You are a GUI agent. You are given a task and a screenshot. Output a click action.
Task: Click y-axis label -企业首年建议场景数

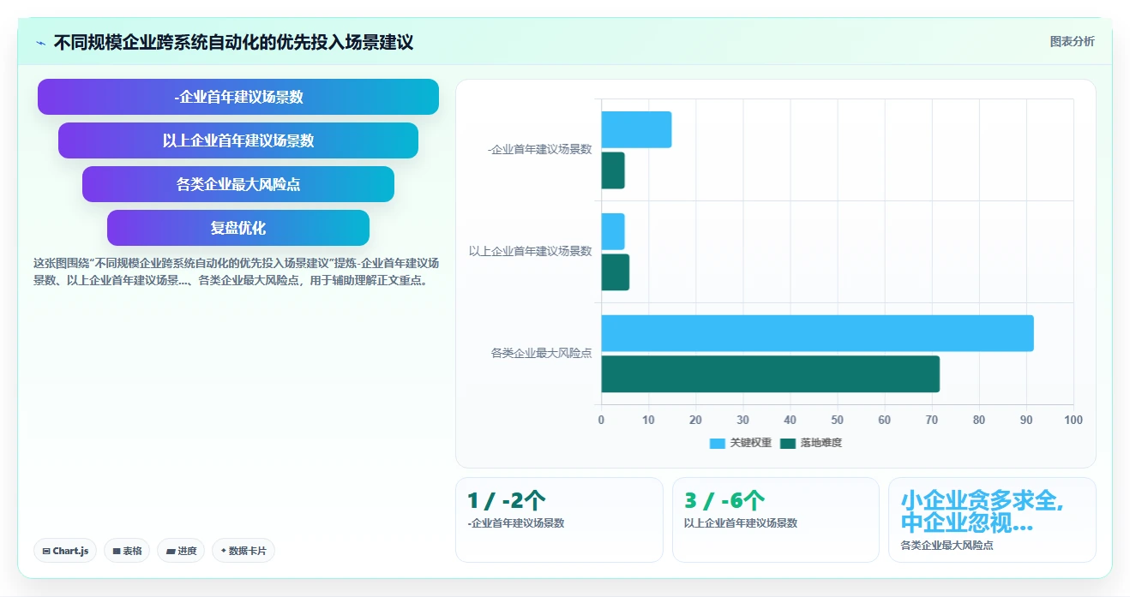(x=539, y=149)
